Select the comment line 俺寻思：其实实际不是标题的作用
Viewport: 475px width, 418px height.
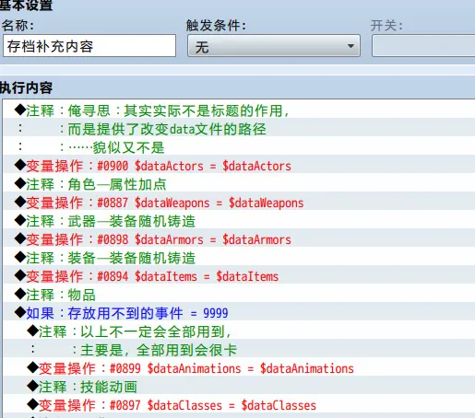click(x=239, y=110)
